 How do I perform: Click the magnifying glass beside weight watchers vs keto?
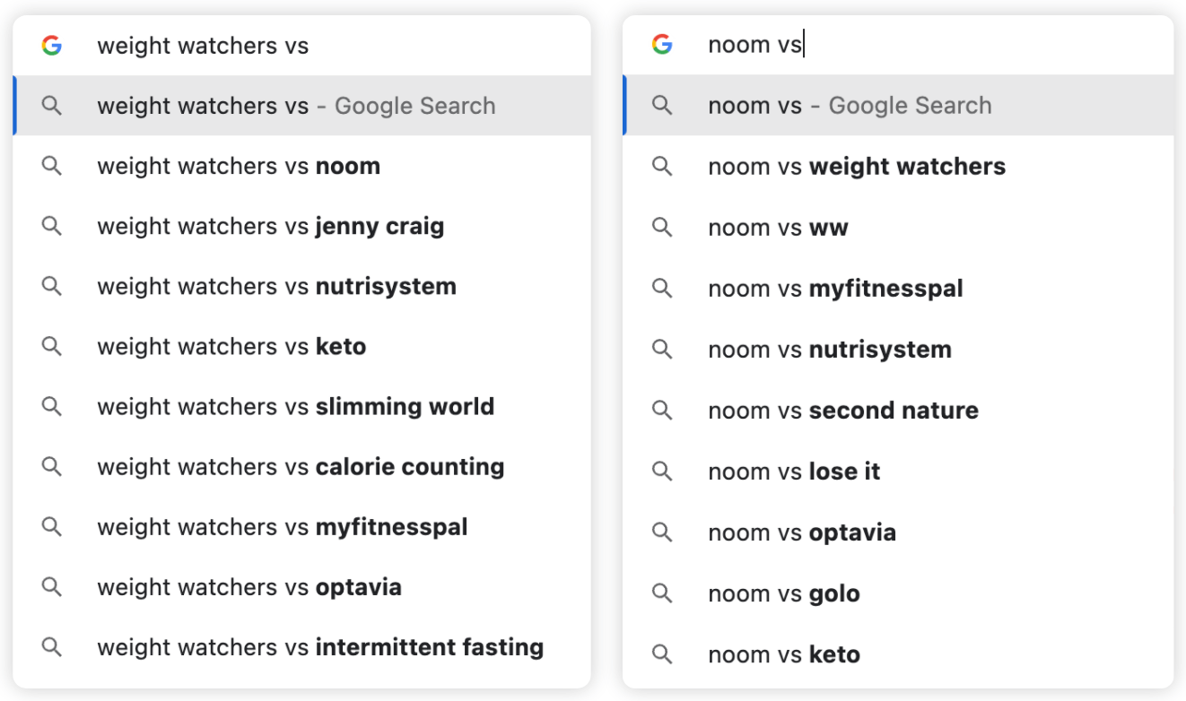(x=52, y=347)
